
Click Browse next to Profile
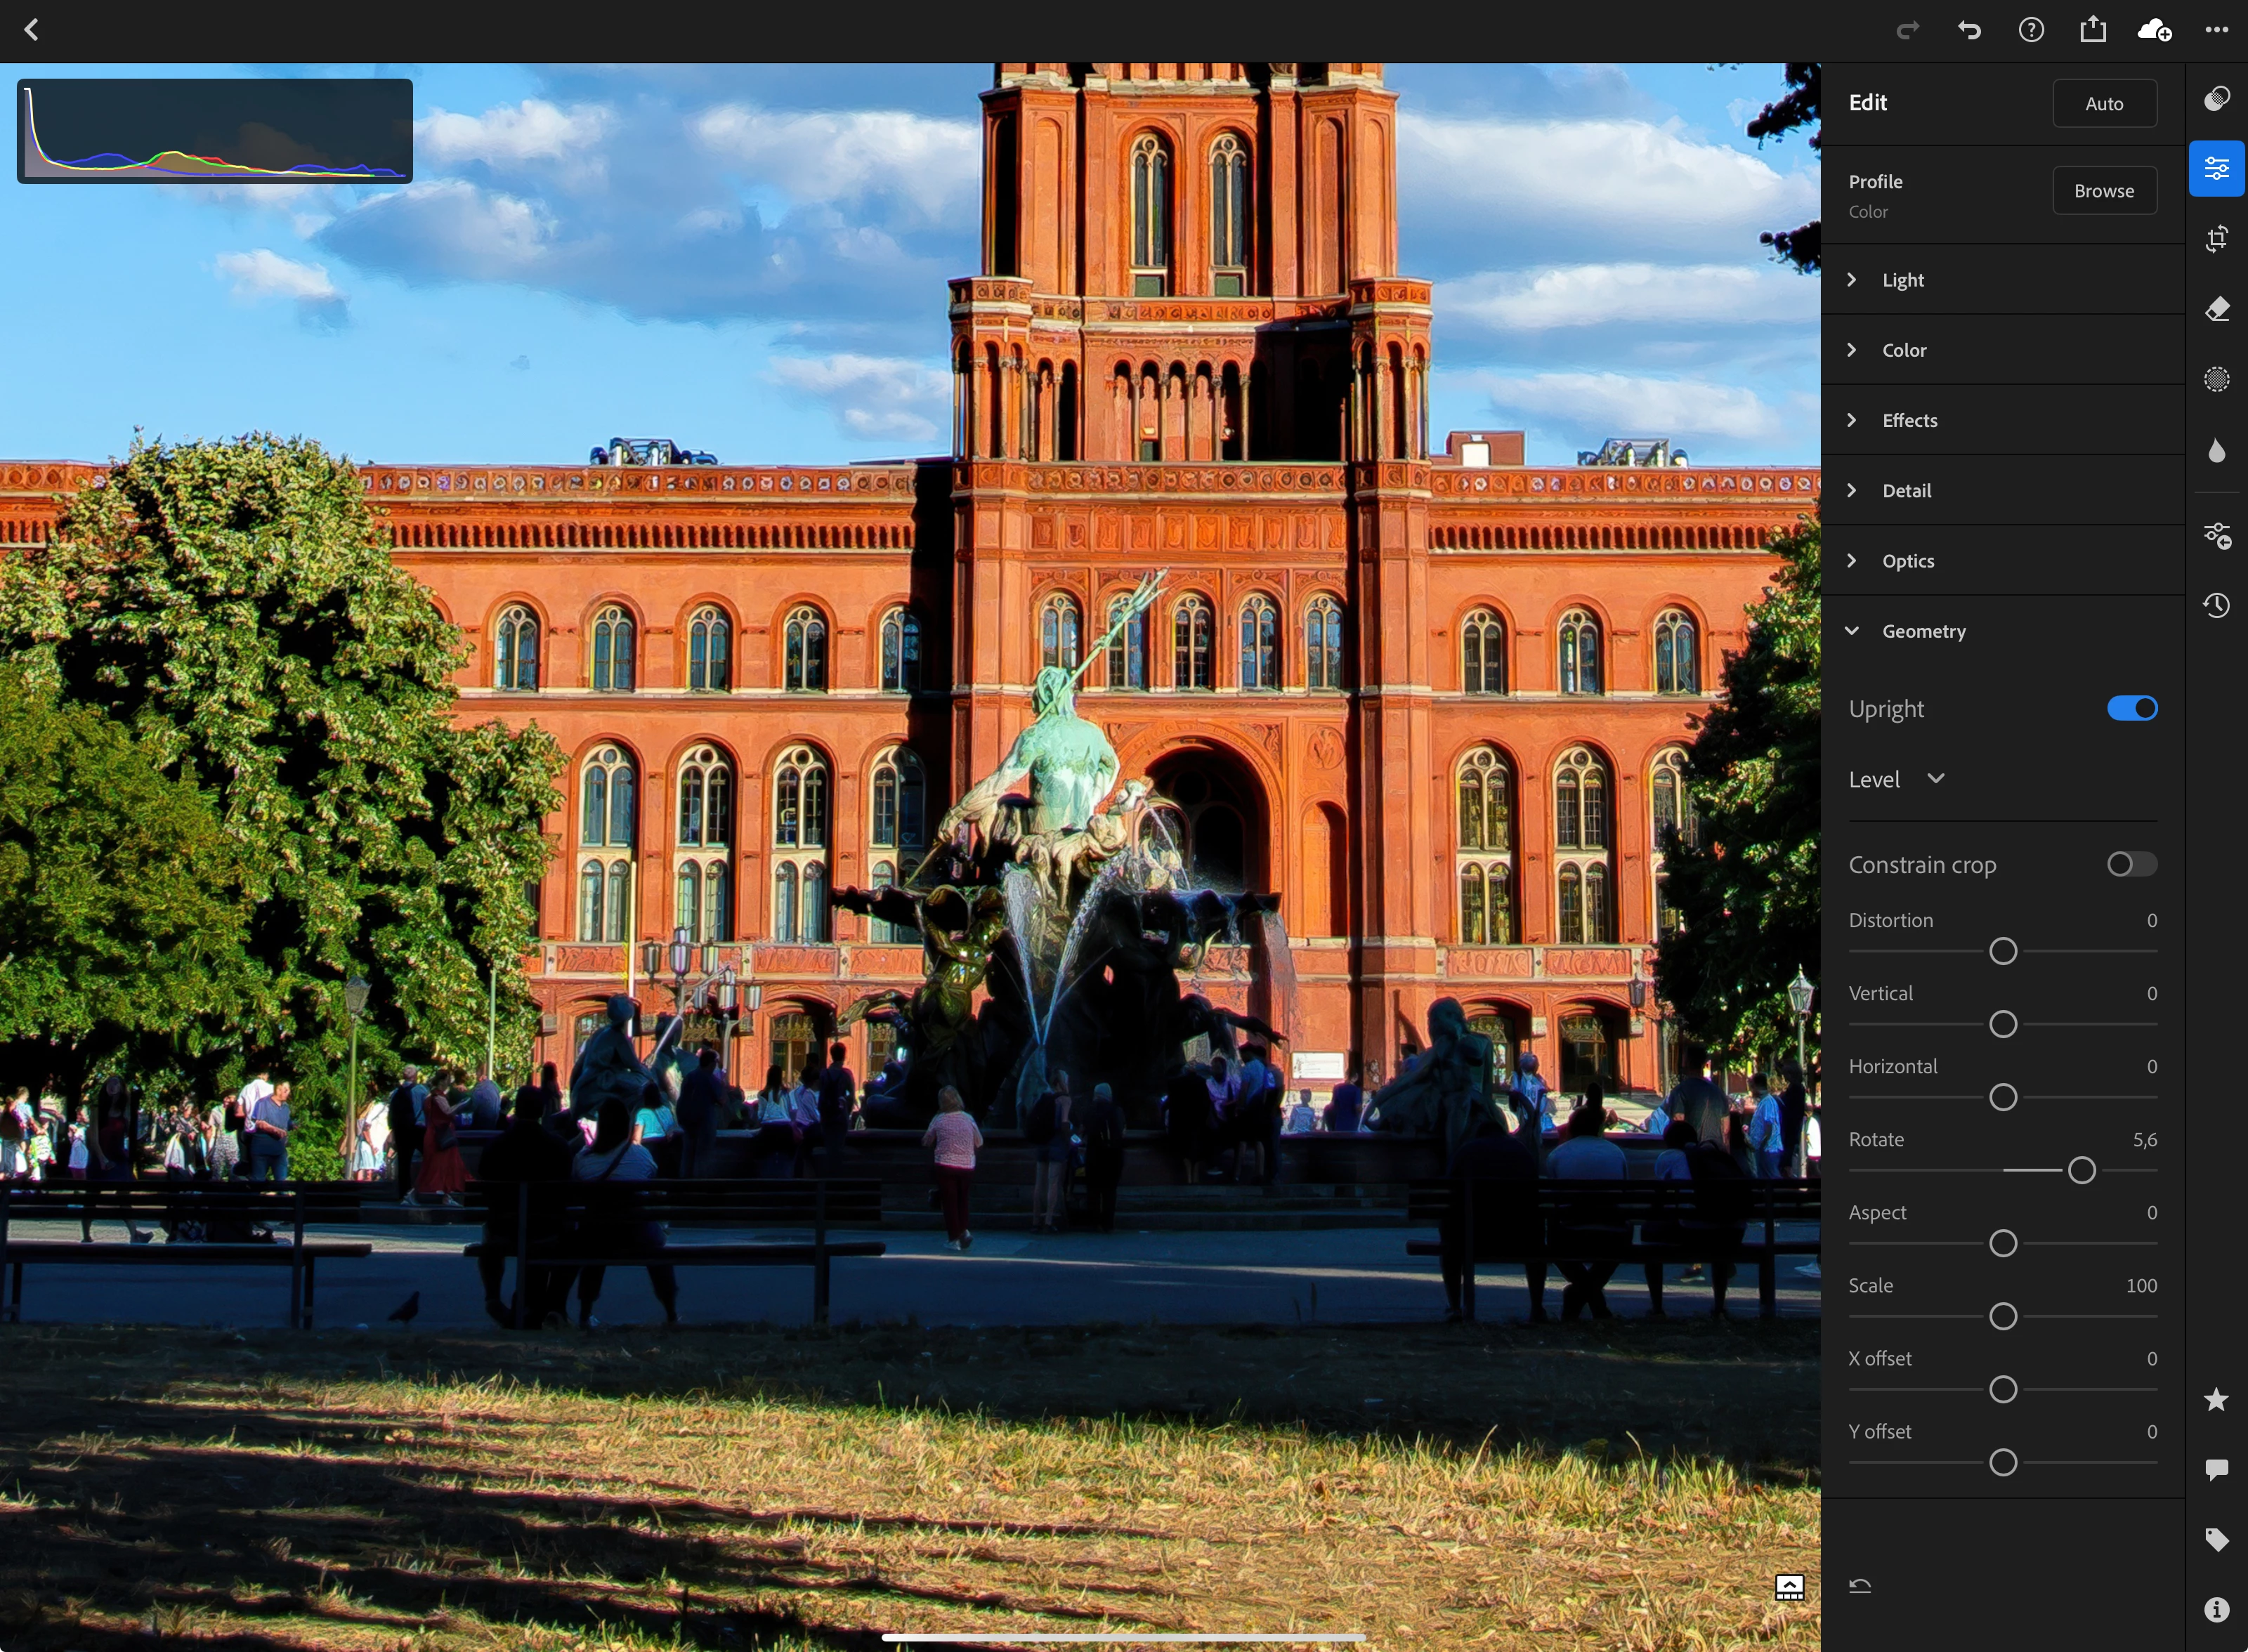pos(2103,190)
